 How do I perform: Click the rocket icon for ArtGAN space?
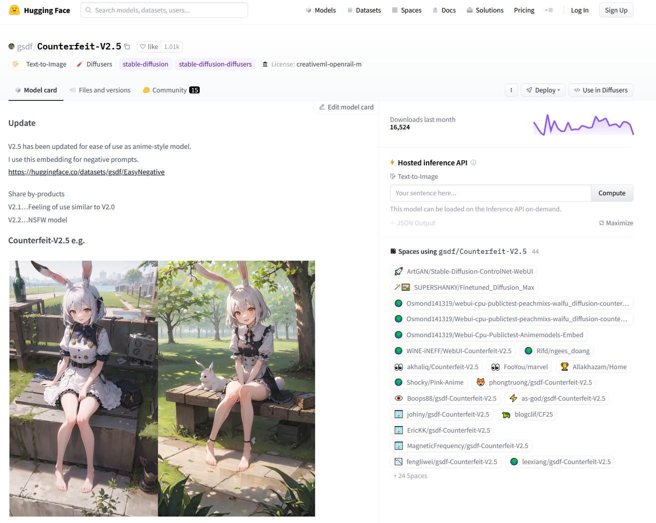[x=398, y=271]
